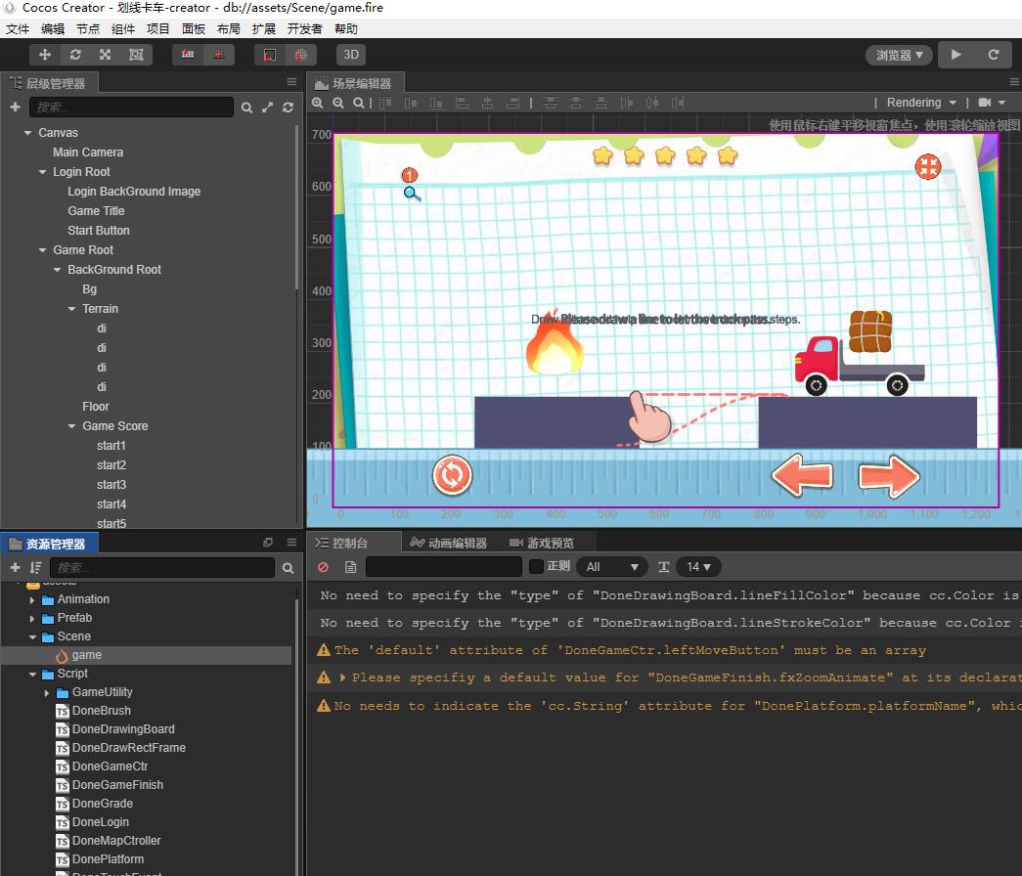This screenshot has width=1022, height=876.
Task: Click the zoom-in icon in the scene editor
Action: tap(318, 103)
